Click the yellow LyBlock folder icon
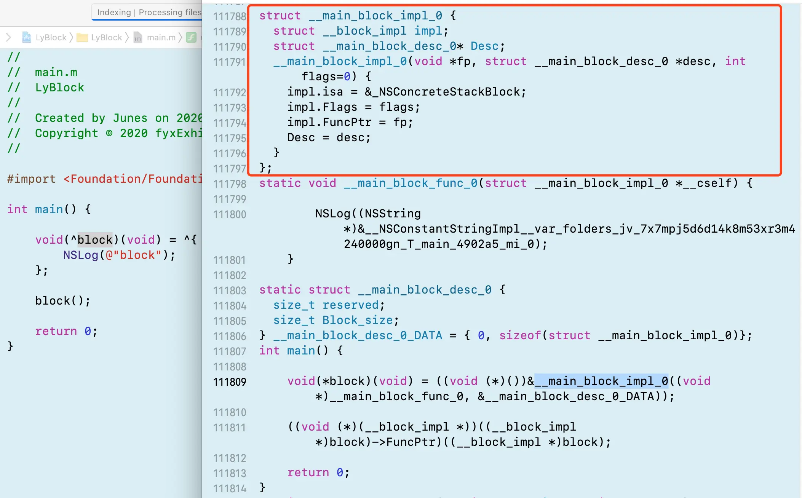The width and height of the screenshot is (802, 498). [82, 37]
